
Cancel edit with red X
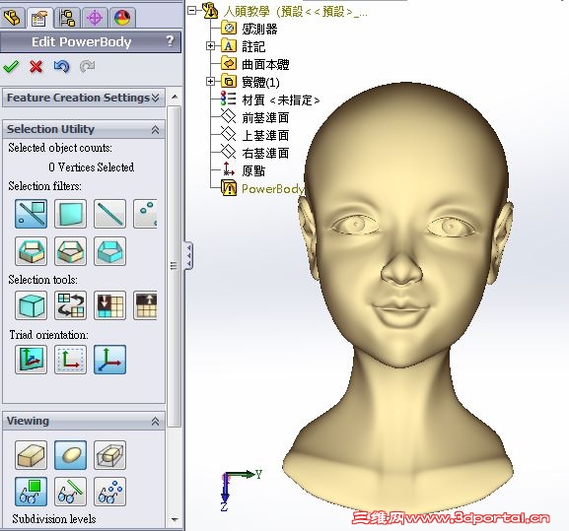point(36,66)
